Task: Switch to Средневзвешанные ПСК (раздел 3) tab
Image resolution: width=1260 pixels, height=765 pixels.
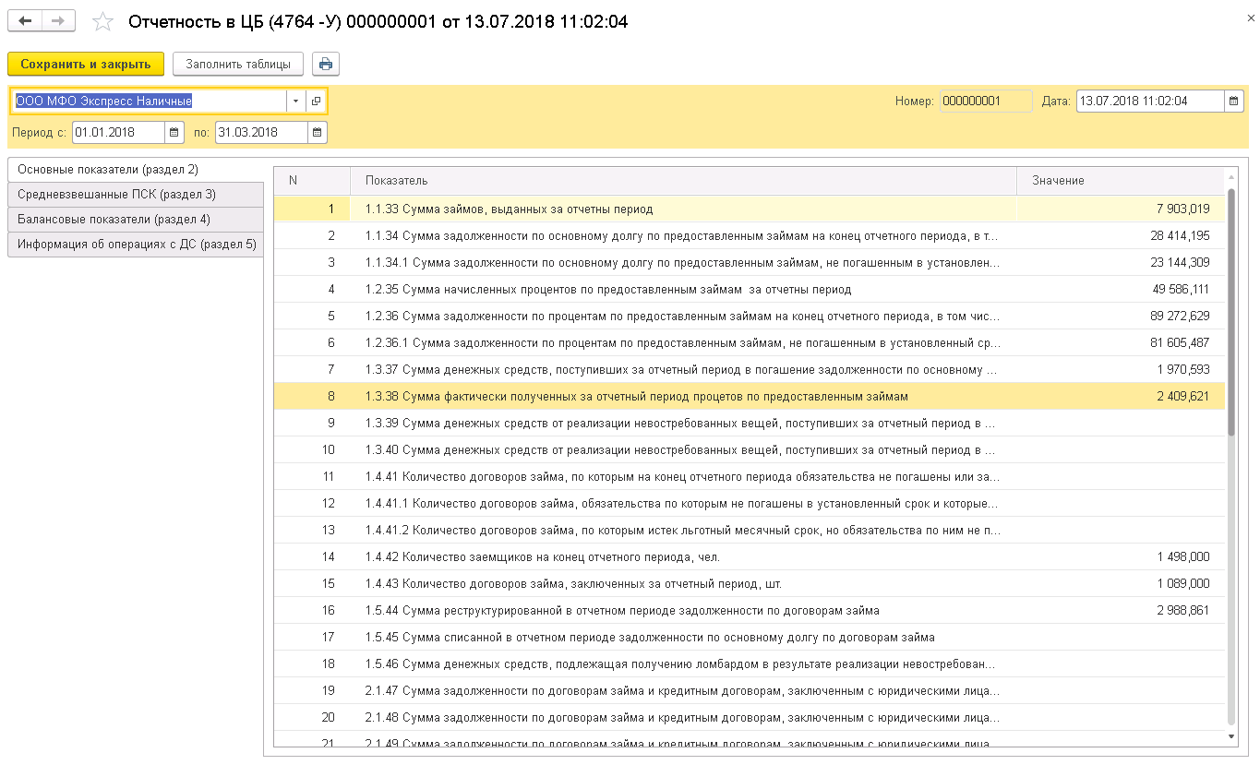Action: [136, 195]
